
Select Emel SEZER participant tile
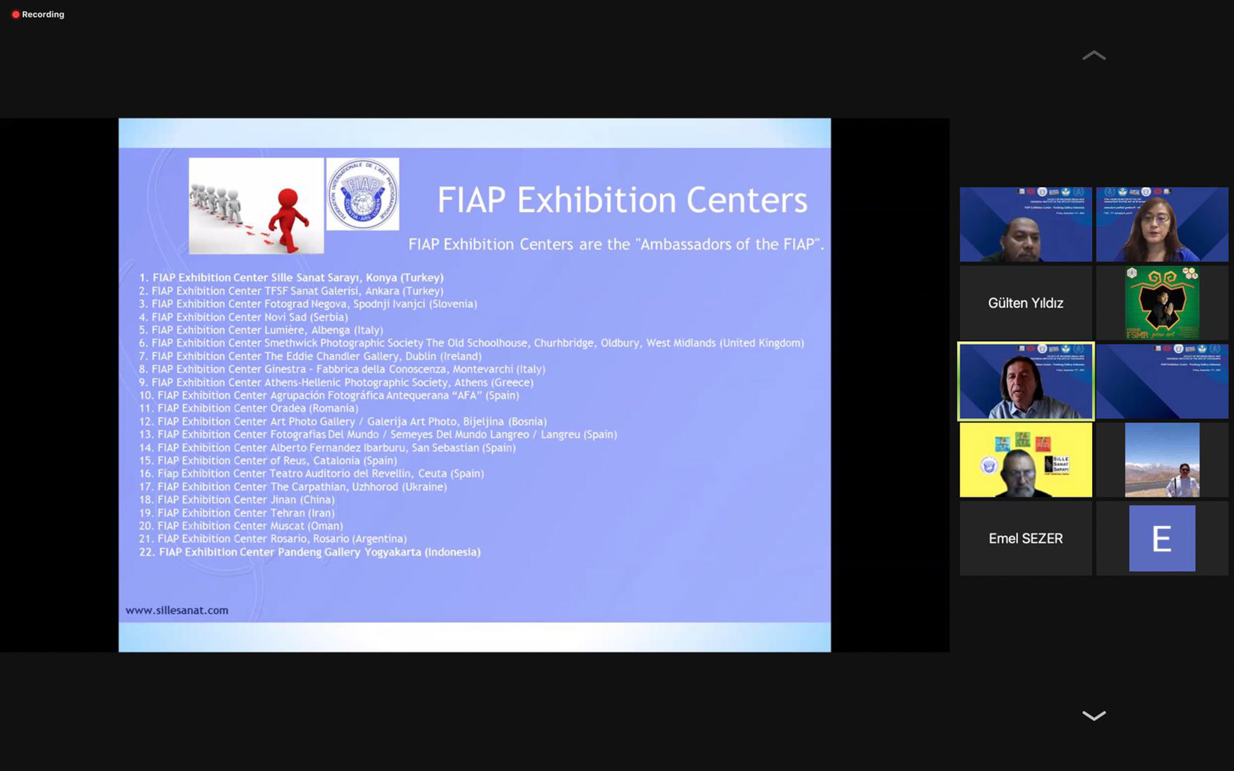pos(1025,538)
